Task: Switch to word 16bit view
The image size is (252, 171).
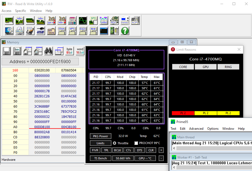Action: coord(80,51)
